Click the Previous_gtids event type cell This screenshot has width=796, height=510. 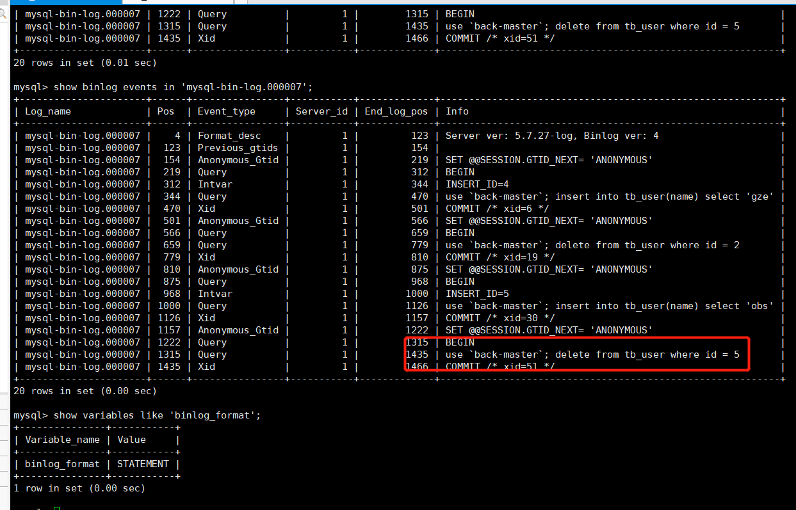(x=238, y=148)
